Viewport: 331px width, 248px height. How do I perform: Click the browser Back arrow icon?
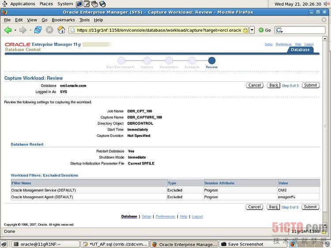pyautogui.click(x=8, y=30)
